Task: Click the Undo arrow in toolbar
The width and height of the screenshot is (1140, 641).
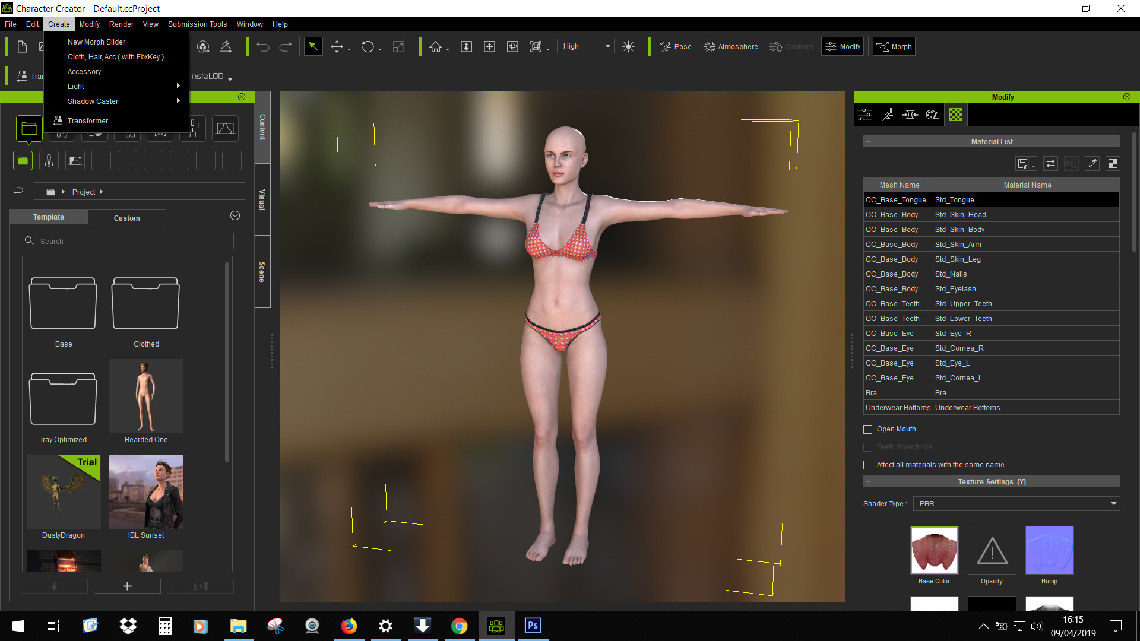Action: [x=263, y=47]
